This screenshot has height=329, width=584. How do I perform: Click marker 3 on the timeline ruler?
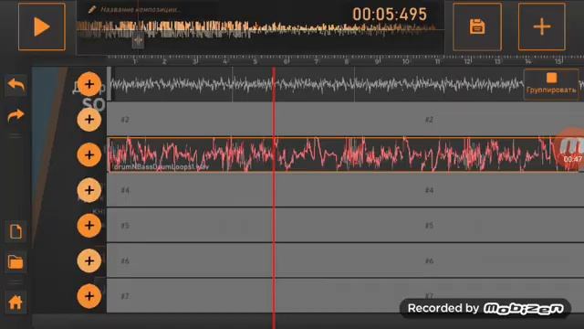point(194,61)
